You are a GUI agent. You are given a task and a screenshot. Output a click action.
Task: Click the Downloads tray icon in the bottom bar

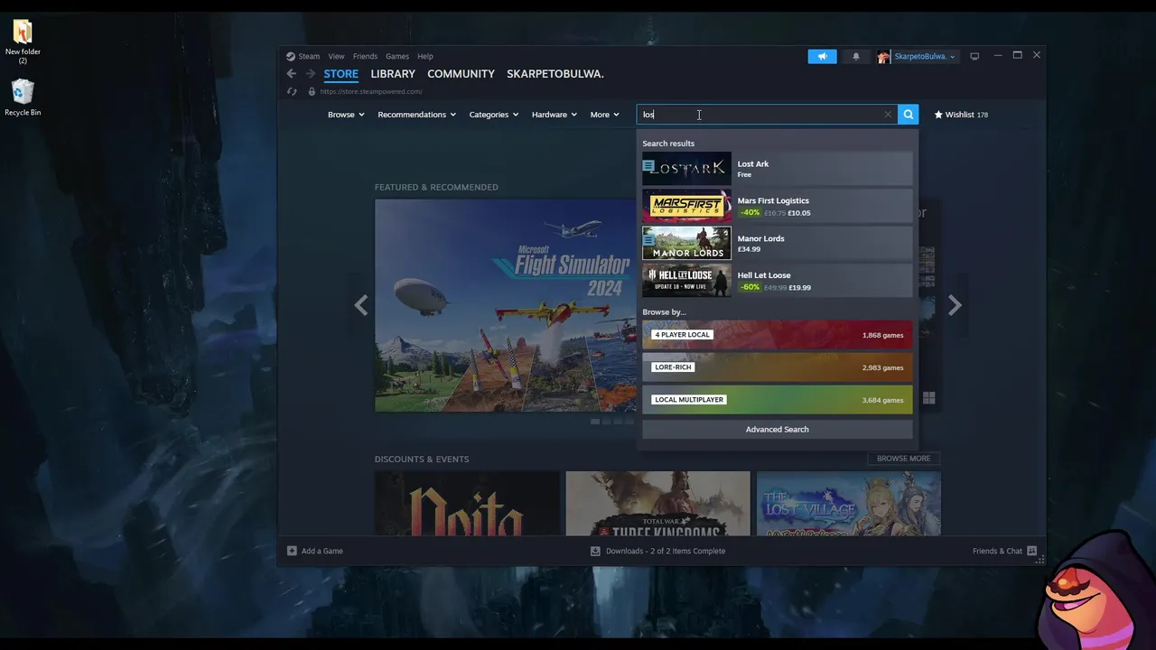coord(595,551)
